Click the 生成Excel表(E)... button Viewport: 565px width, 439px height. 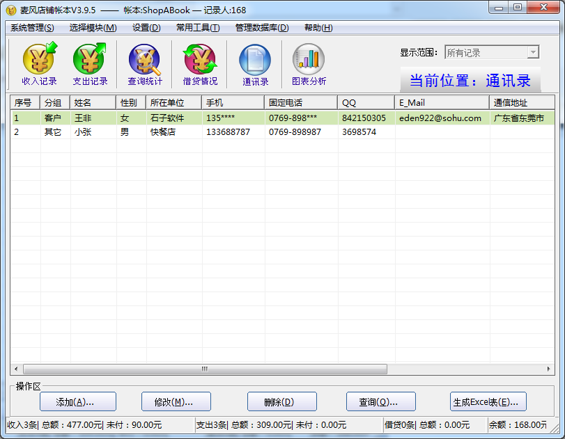click(488, 401)
